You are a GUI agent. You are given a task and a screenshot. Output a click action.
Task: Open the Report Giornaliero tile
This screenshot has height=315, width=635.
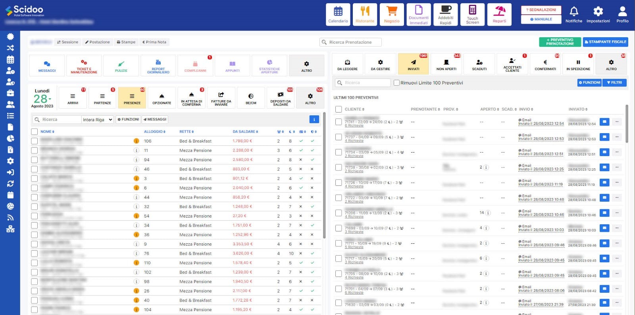coord(158,65)
